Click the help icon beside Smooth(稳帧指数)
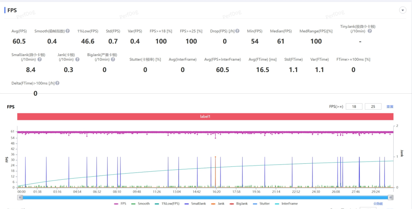412x209 pixels. (x=68, y=31)
